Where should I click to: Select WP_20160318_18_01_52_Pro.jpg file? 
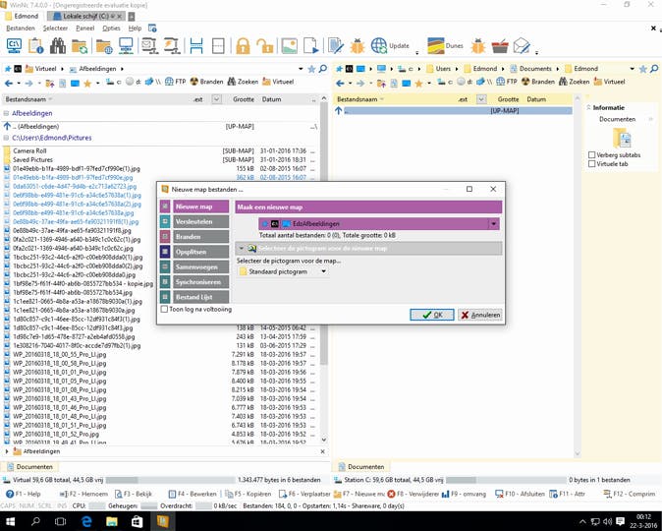point(56,435)
